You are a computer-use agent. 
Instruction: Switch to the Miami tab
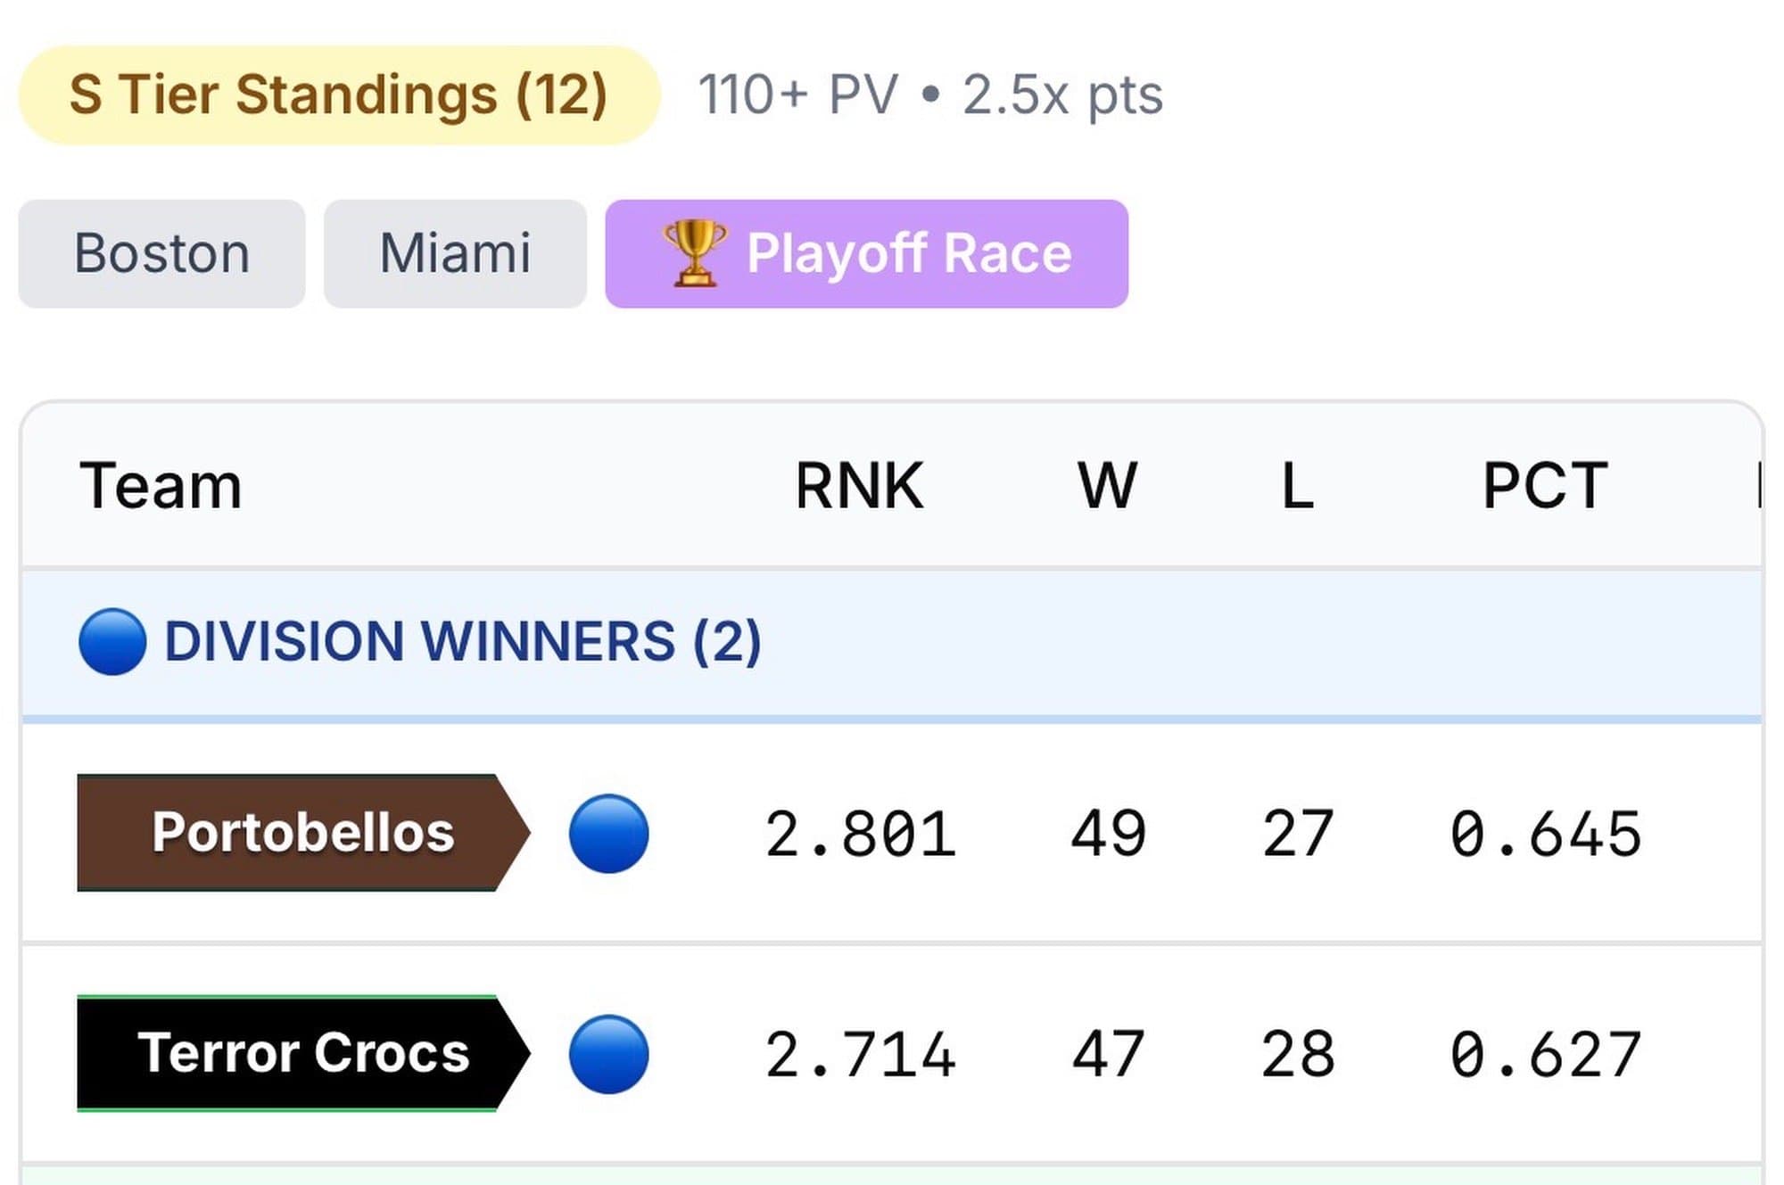click(455, 254)
